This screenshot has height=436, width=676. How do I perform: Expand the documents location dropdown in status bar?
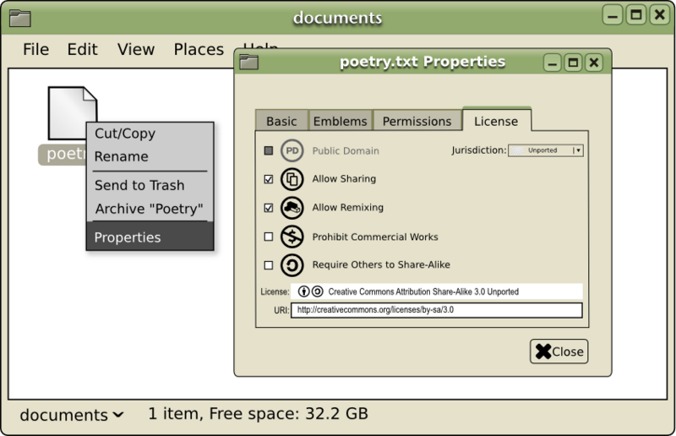72,415
